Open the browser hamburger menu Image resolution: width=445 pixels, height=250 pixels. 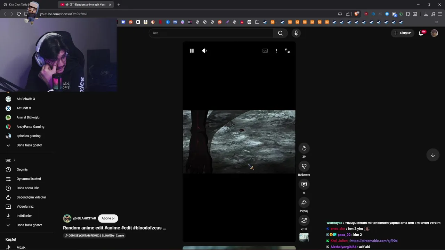[440, 14]
